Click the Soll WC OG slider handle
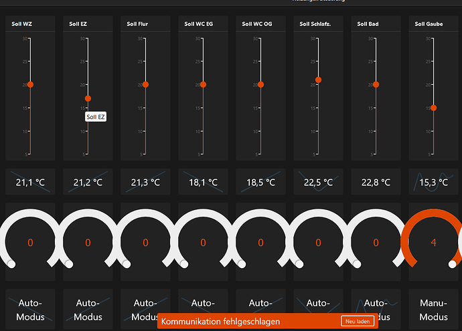462x331 pixels. tap(260, 85)
